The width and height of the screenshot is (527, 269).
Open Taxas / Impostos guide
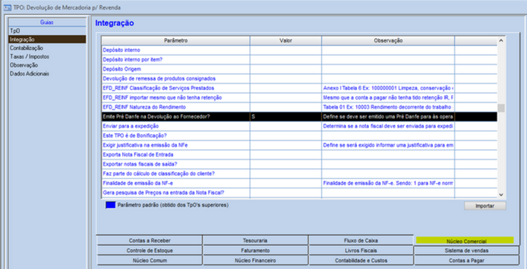[47, 57]
